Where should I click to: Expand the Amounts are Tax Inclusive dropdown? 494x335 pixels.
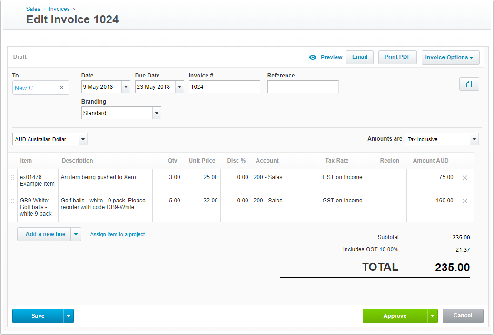pyautogui.click(x=474, y=139)
